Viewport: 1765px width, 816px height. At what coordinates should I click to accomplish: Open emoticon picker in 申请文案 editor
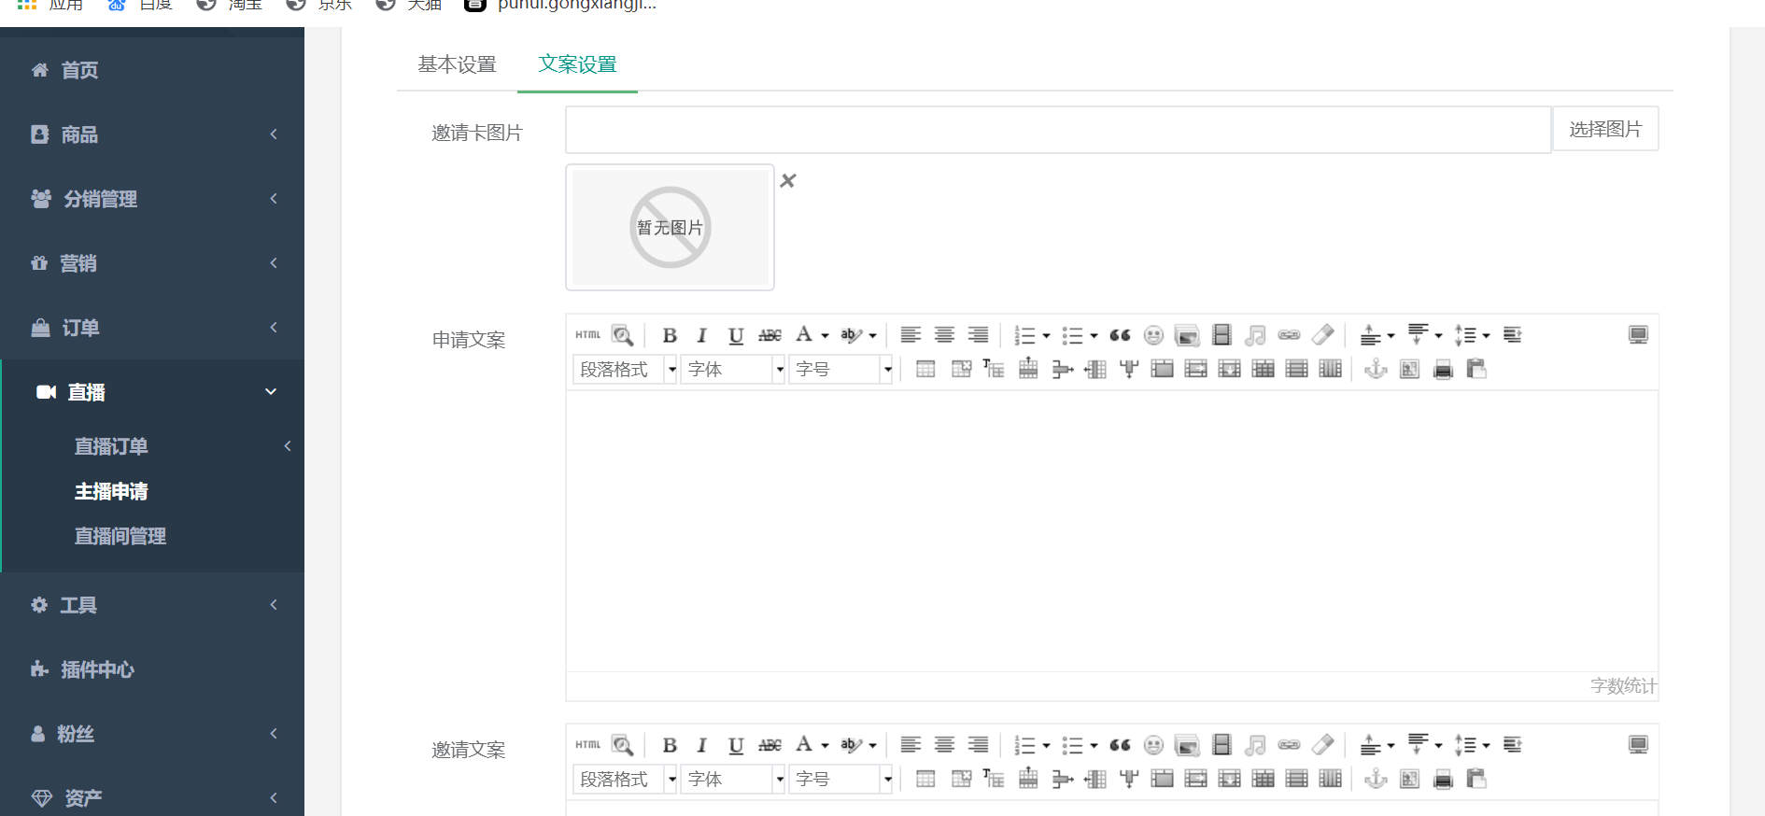[1153, 335]
